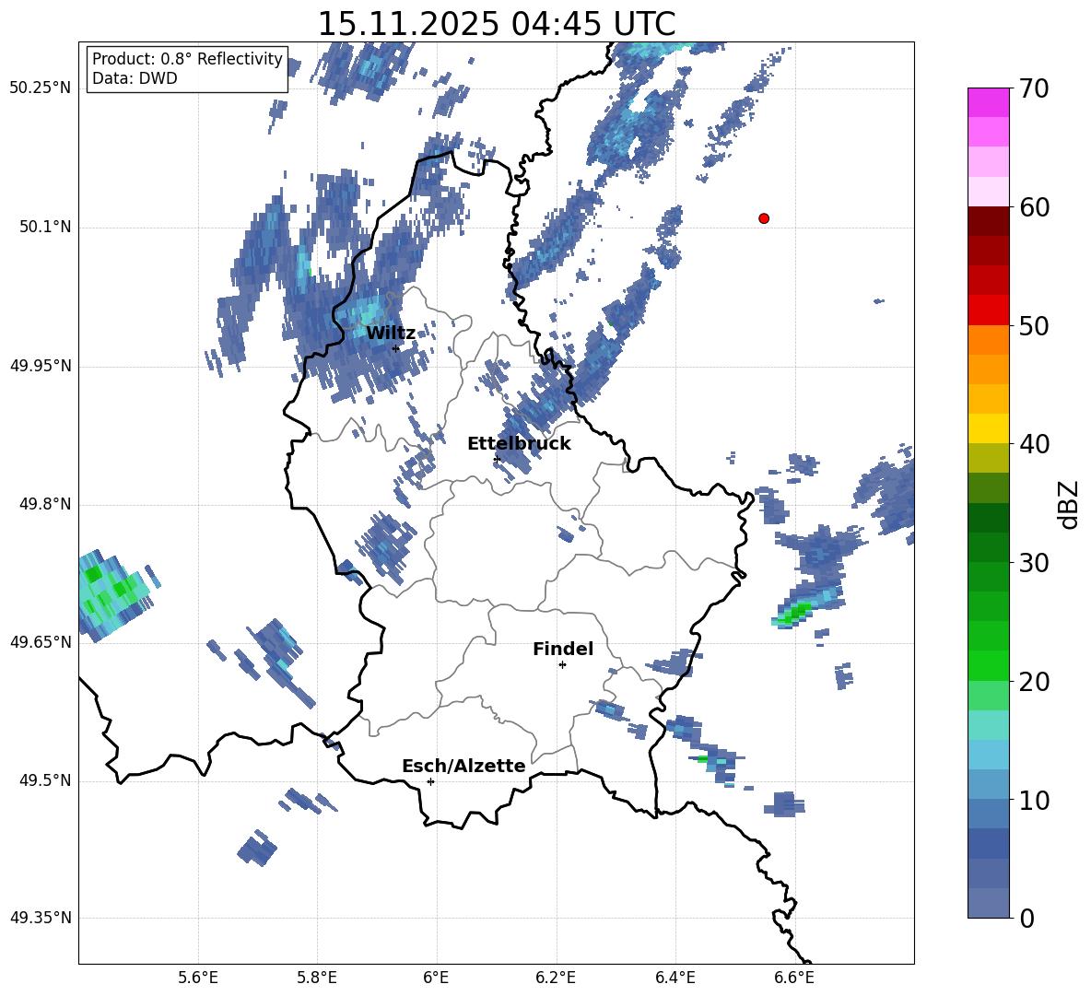Click the 5.6°E longitude tick label
The width and height of the screenshot is (1091, 996).
[198, 978]
